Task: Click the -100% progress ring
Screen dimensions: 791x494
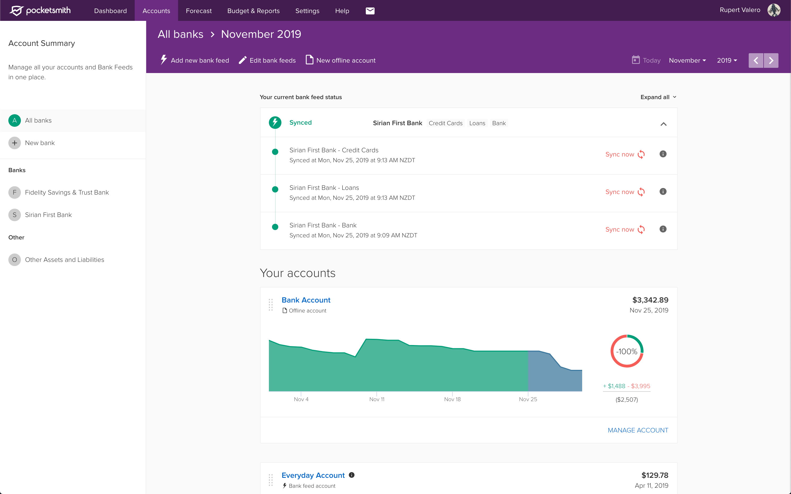Action: [x=627, y=351]
